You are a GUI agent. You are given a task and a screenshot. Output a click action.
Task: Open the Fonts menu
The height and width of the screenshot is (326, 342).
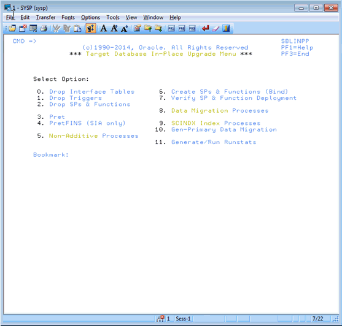point(68,17)
